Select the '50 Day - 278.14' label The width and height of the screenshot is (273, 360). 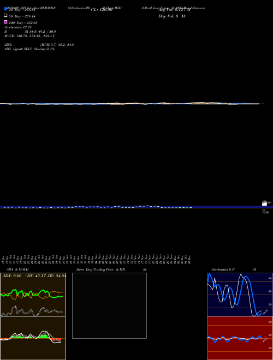22,16
